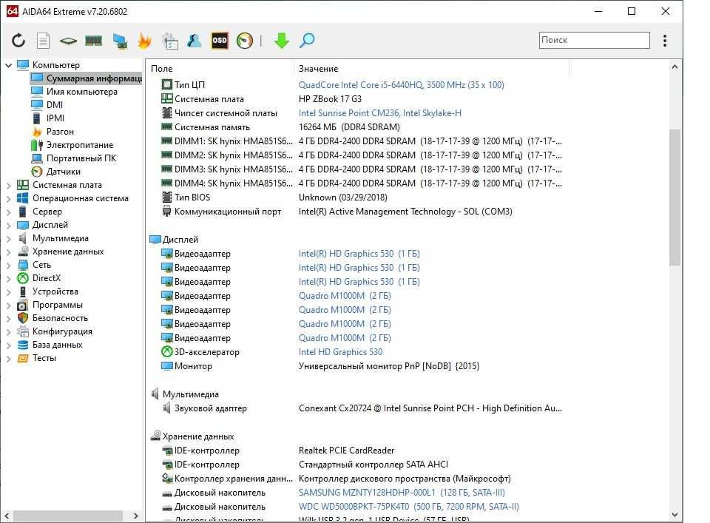Collapse the Компьютер tree node

9,65
